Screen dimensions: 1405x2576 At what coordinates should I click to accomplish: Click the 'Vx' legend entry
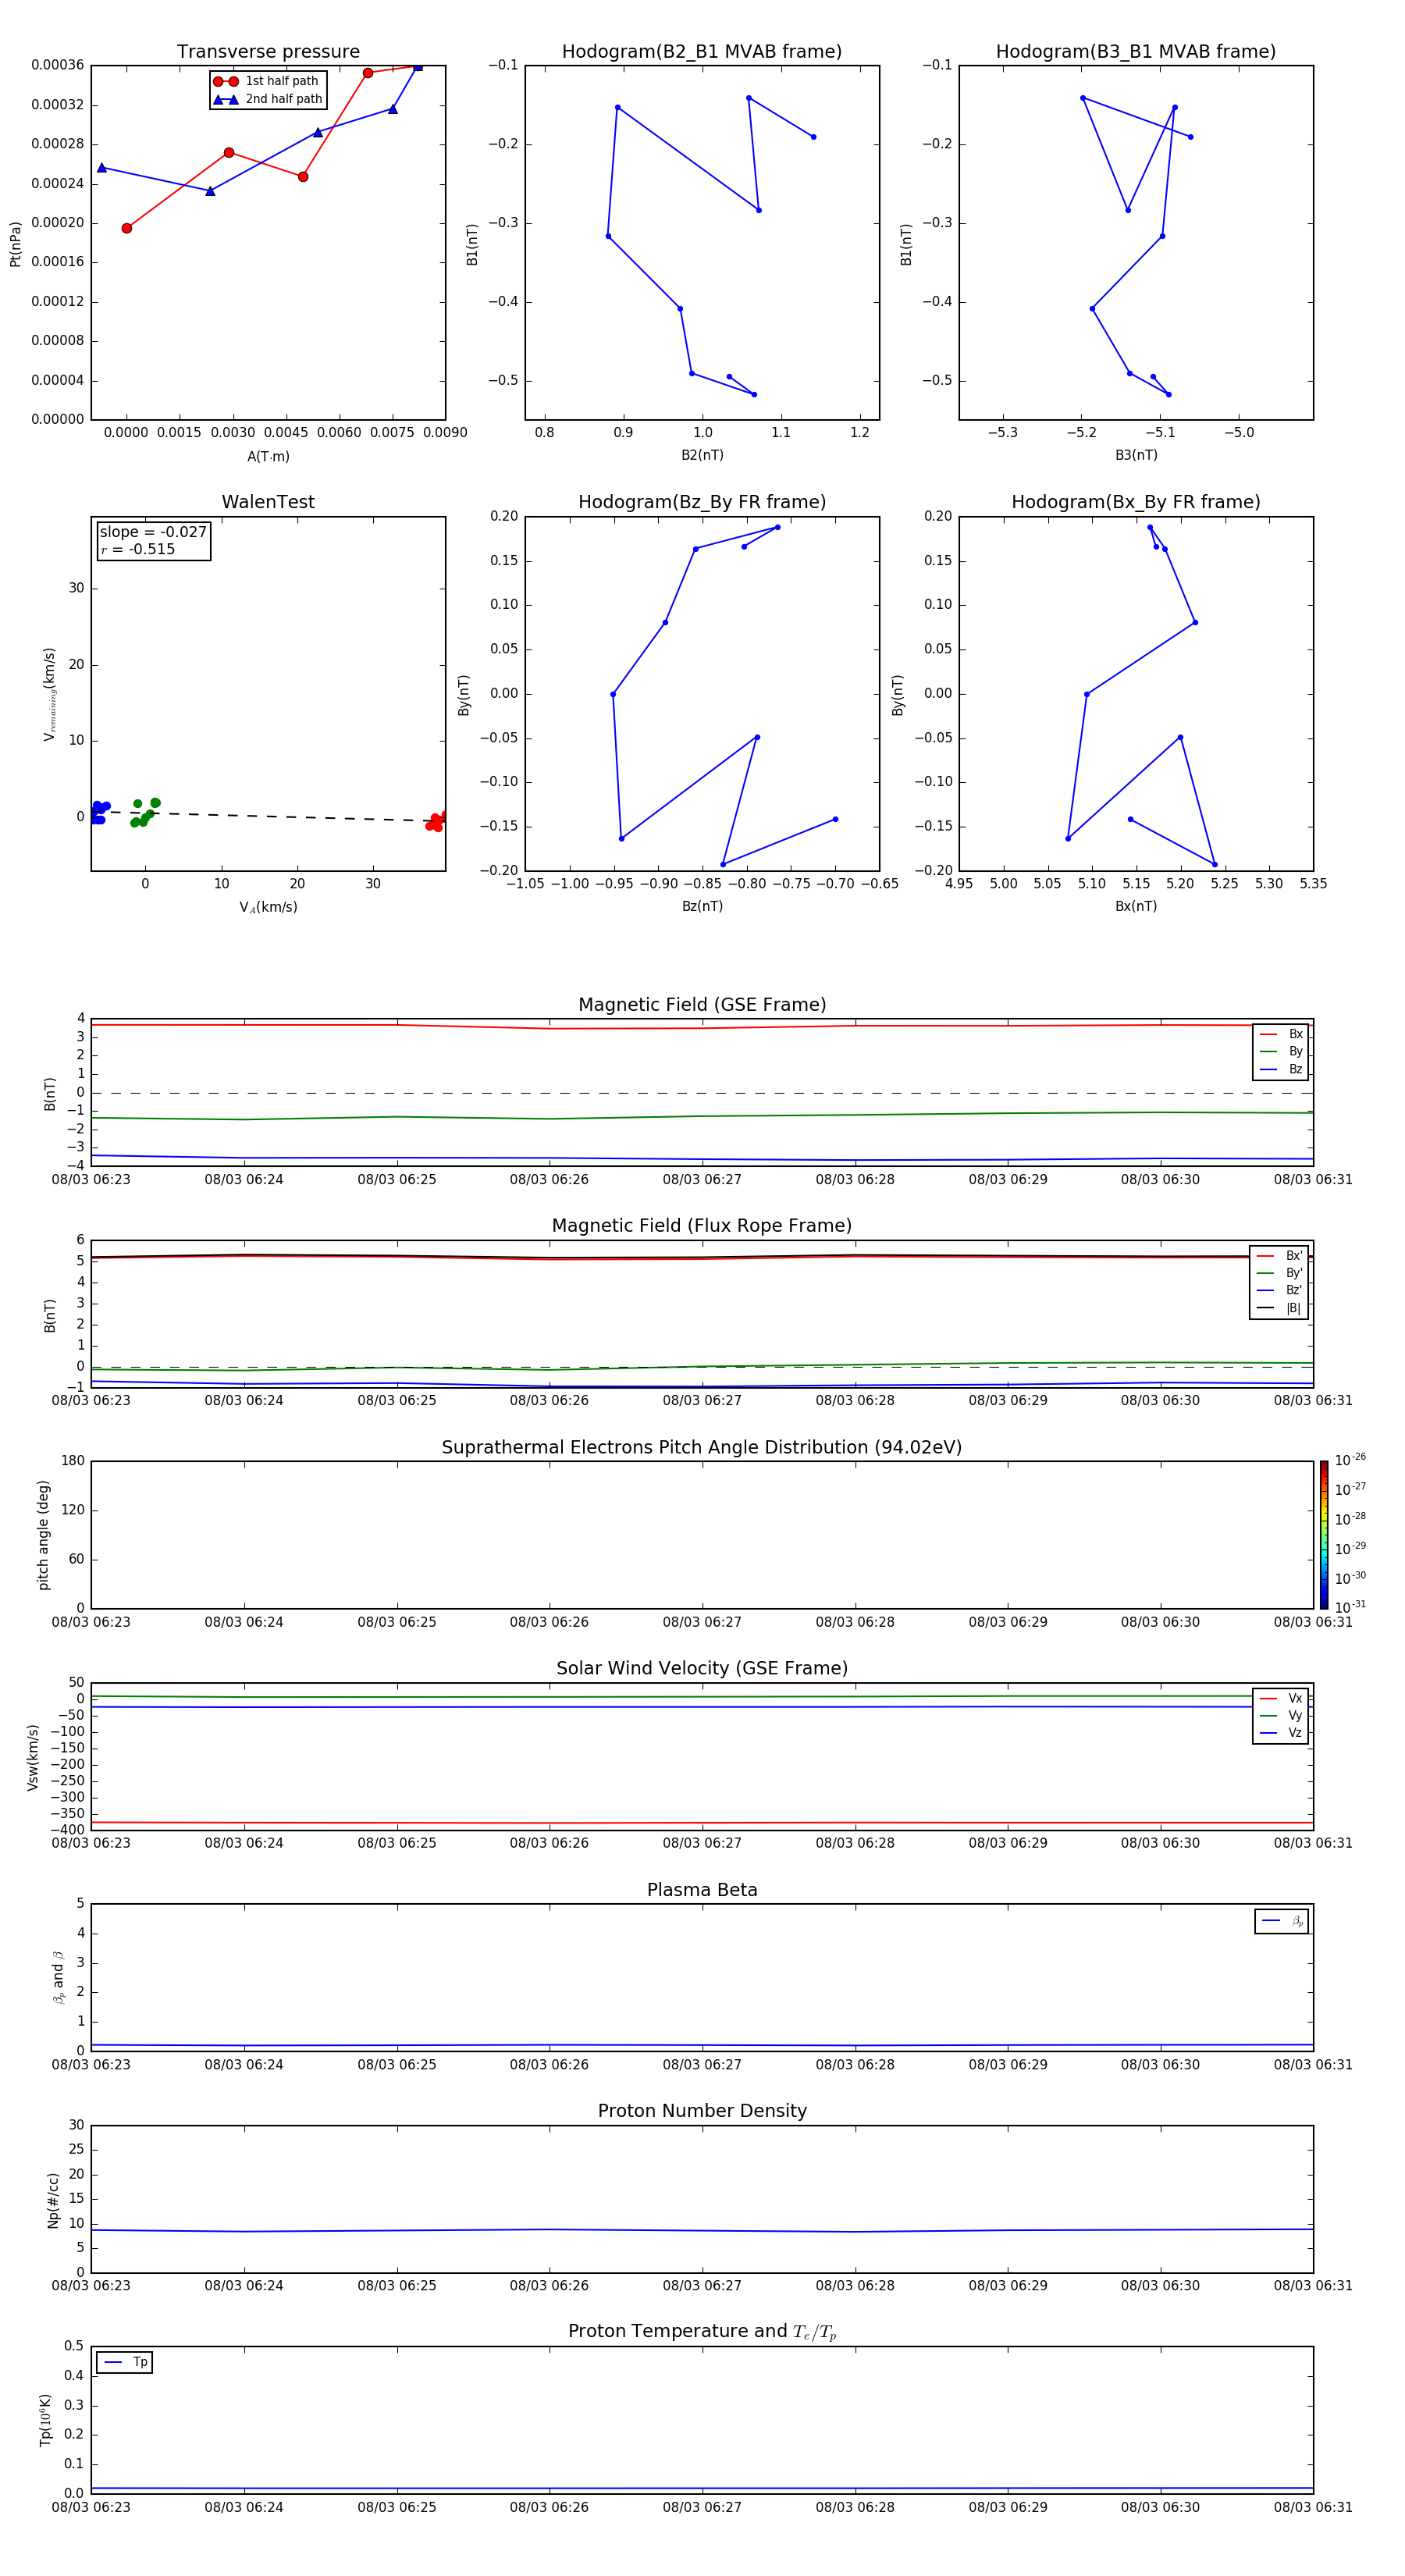(1281, 1698)
